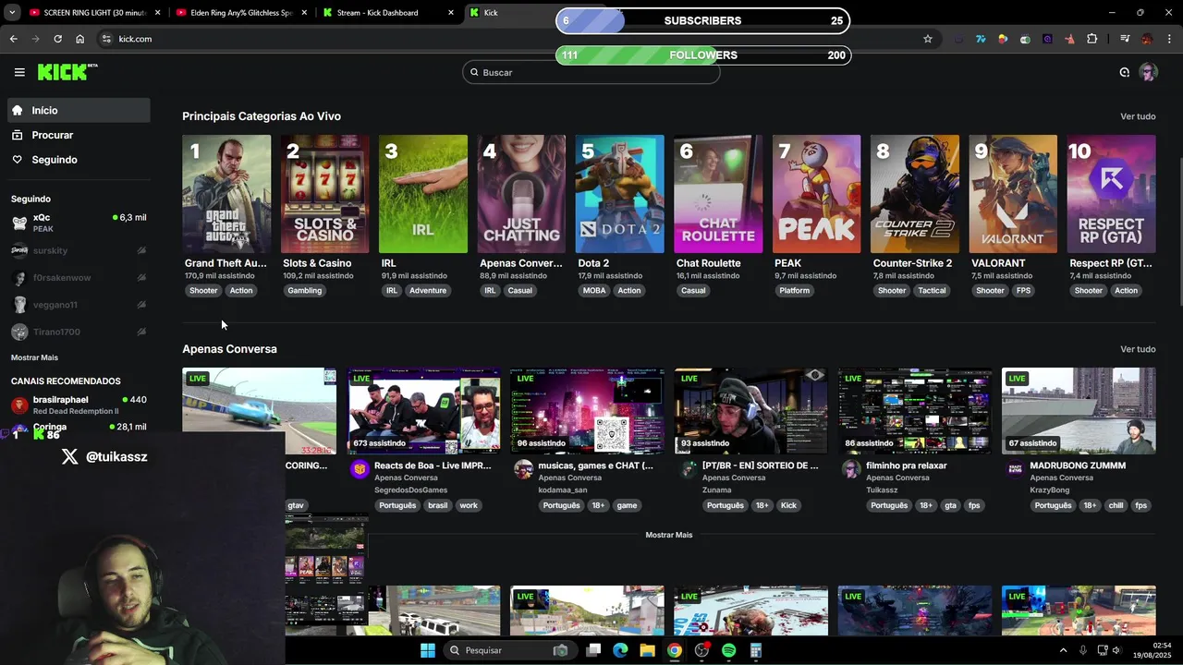The image size is (1183, 665).
Task: Open Tirano1700 offline channel
Action: (79, 332)
